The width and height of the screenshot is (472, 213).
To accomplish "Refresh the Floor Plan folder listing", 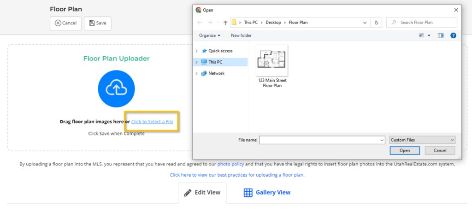I will click(x=377, y=22).
